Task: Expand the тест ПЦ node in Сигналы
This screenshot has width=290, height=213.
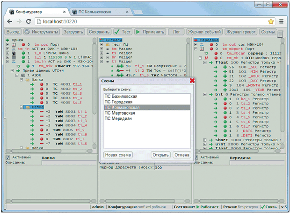Action: [x=101, y=44]
